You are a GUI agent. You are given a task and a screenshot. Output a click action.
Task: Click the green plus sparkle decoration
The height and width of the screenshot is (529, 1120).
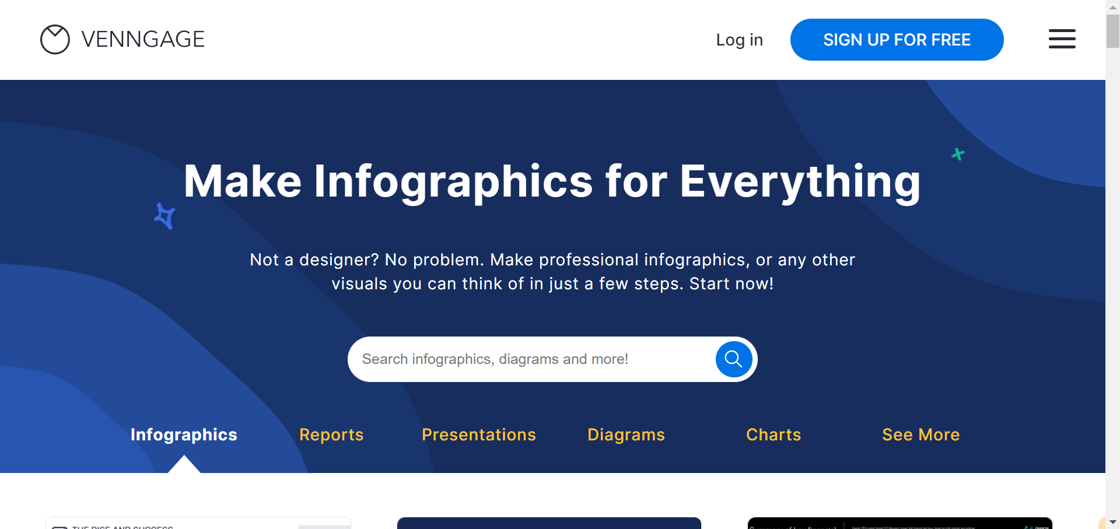pos(958,154)
